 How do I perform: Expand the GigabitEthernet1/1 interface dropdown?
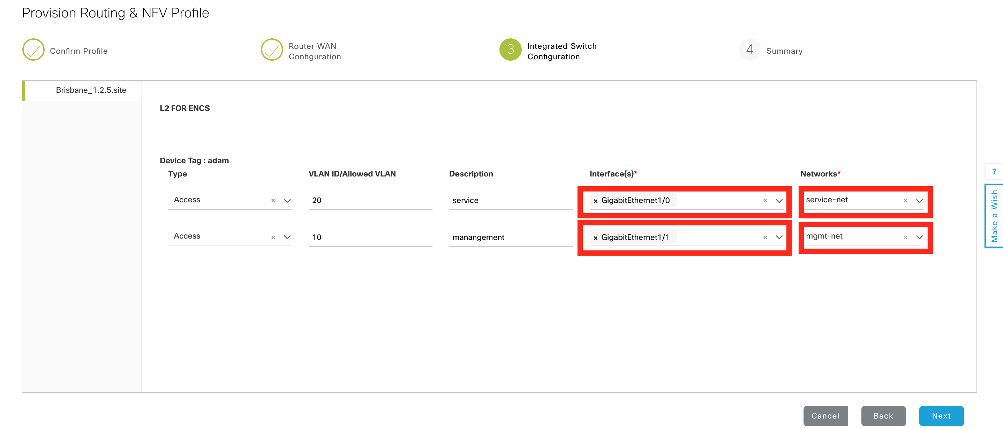tap(779, 237)
